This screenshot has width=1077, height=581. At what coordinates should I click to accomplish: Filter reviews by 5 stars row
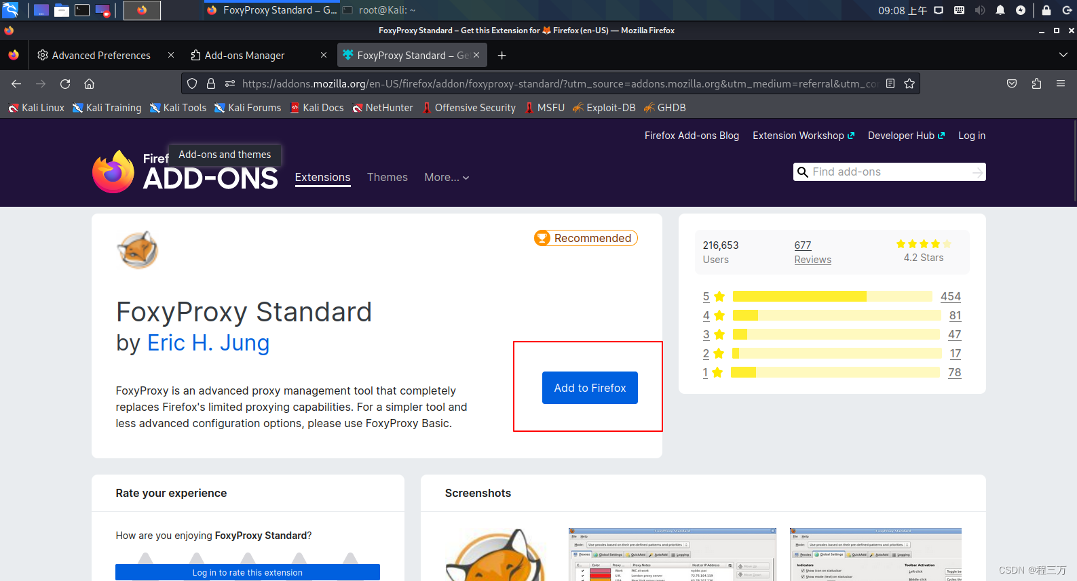832,296
